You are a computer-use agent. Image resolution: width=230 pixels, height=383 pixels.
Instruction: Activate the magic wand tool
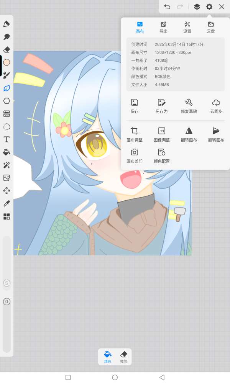click(7, 165)
